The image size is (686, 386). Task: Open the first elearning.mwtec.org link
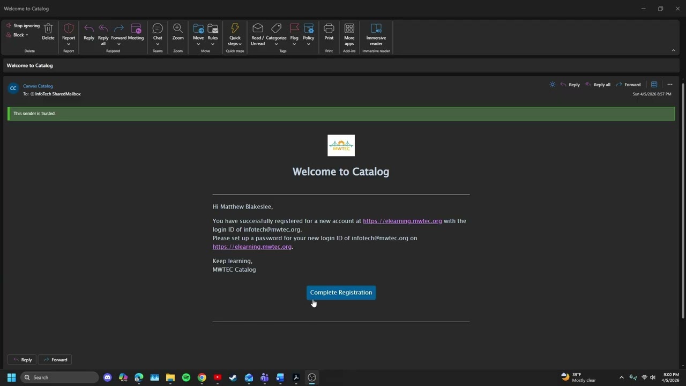pos(402,221)
